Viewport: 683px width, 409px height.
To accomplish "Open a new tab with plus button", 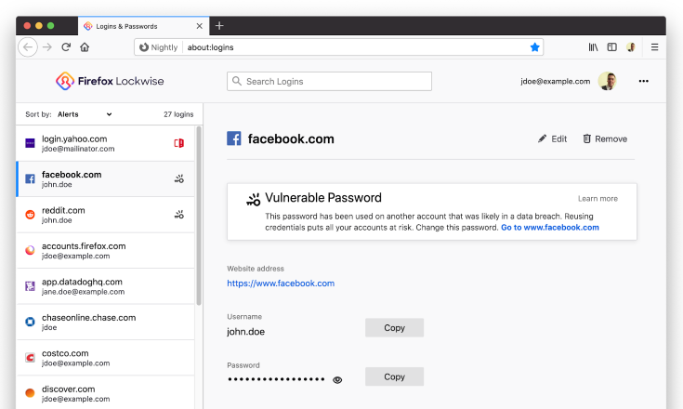I will (x=219, y=26).
